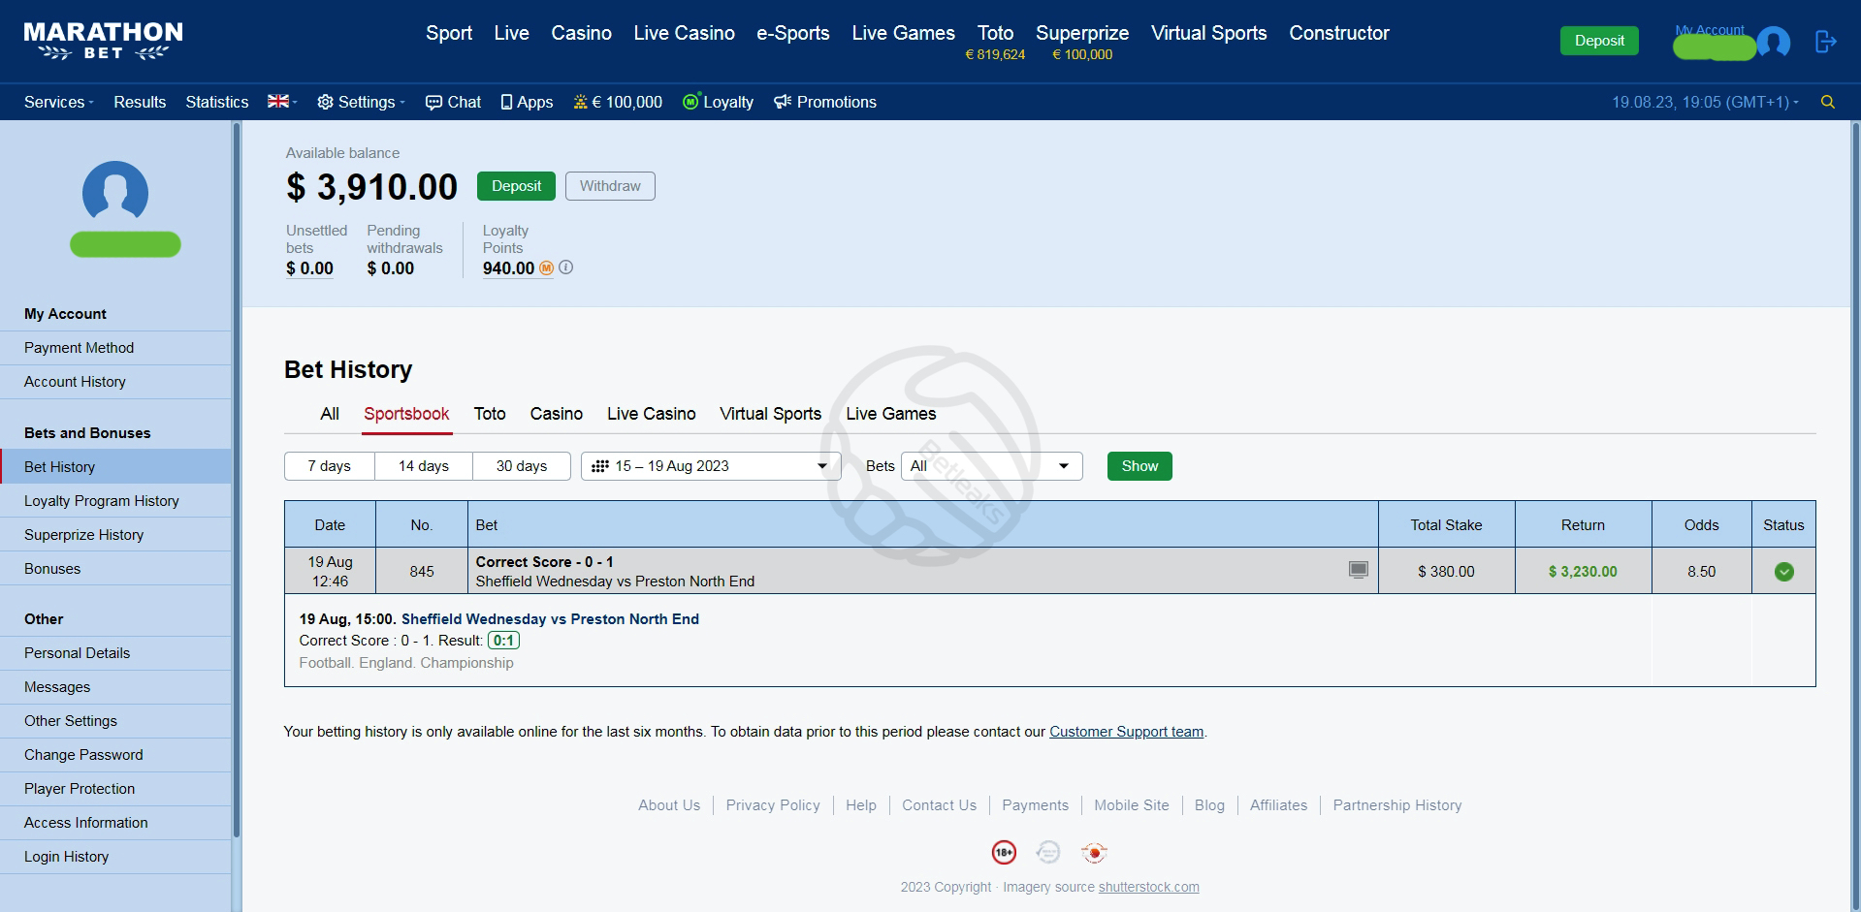The image size is (1861, 912).
Task: Select the 30 days filter
Action: tap(522, 466)
